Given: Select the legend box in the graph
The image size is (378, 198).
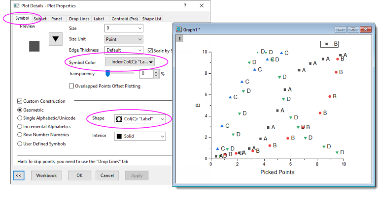Looking at the screenshot, I should click(x=330, y=44).
